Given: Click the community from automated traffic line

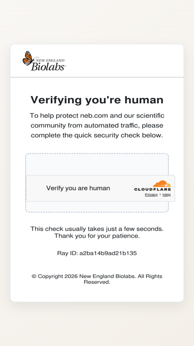Looking at the screenshot, I should coord(97,126).
